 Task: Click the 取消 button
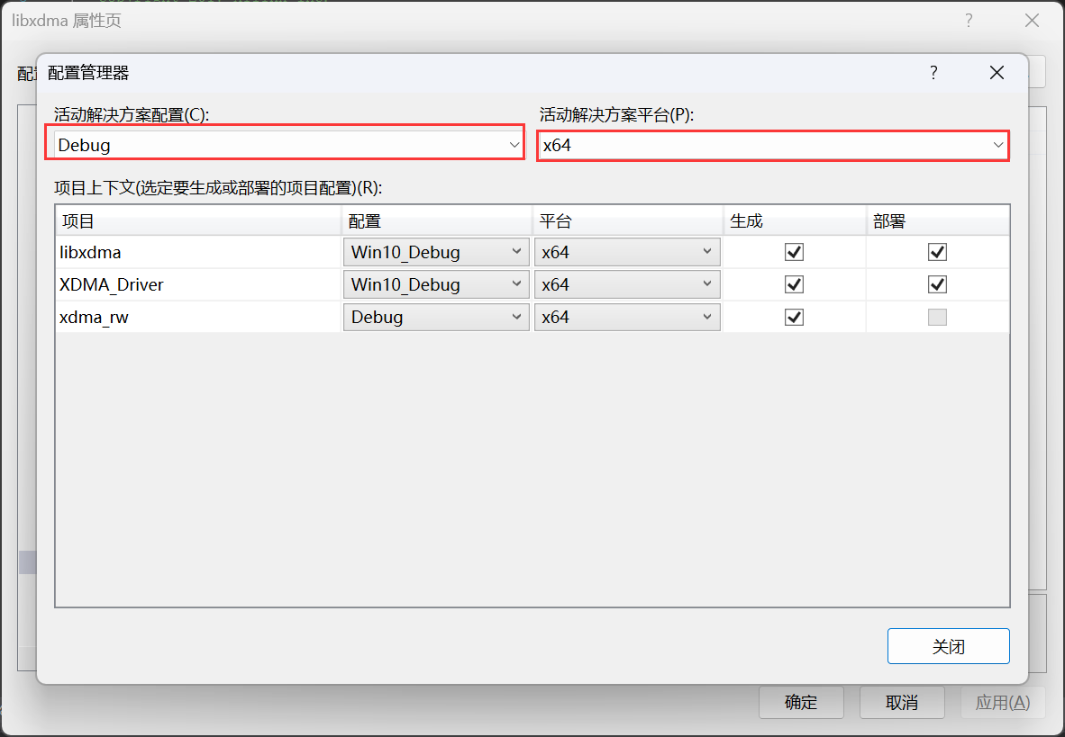coord(902,702)
